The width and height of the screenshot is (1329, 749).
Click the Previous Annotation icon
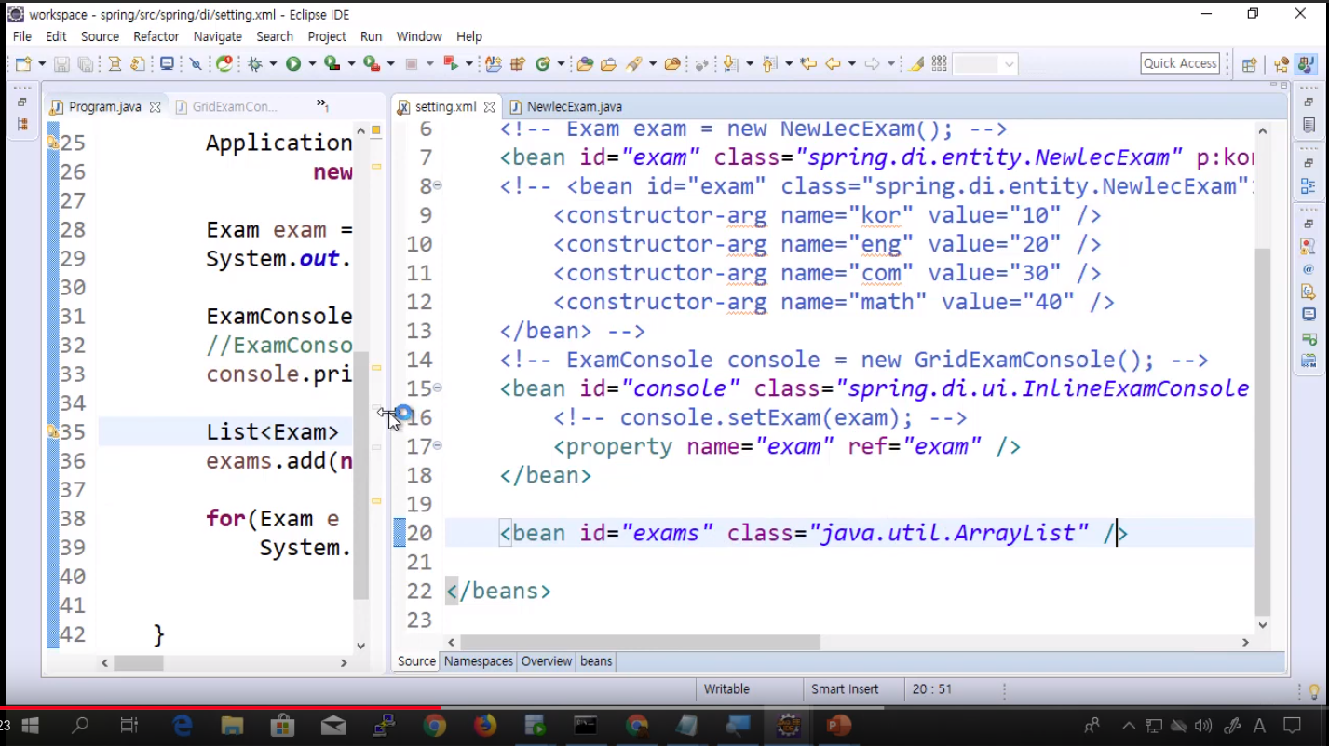(769, 64)
